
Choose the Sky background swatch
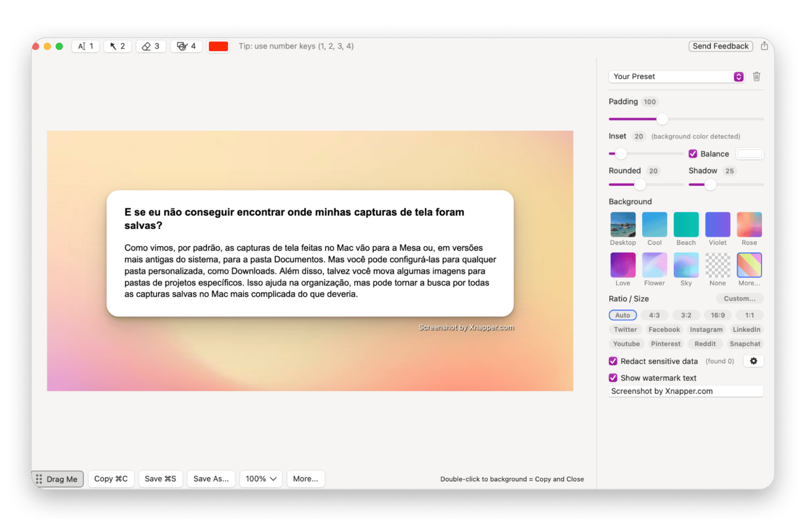(686, 265)
